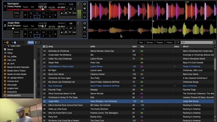The image size is (217, 122).
Task: Click the add smart crate icon
Action: (14, 42)
